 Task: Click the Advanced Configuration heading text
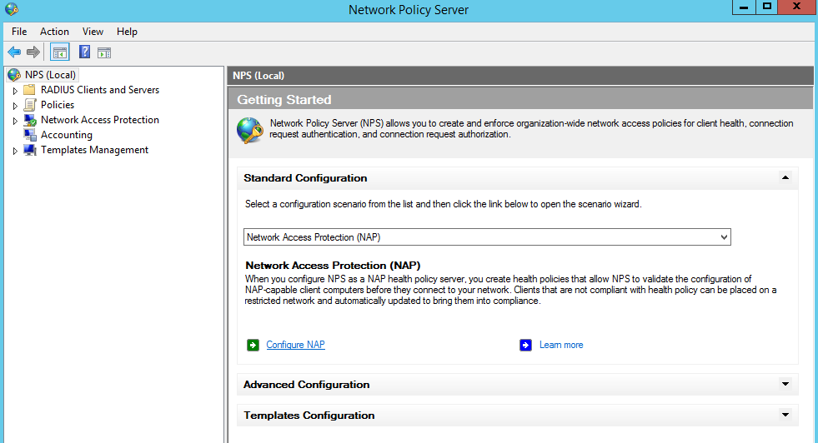point(306,385)
